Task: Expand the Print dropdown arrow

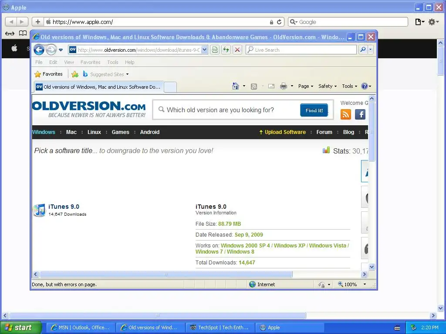Action: pos(292,86)
